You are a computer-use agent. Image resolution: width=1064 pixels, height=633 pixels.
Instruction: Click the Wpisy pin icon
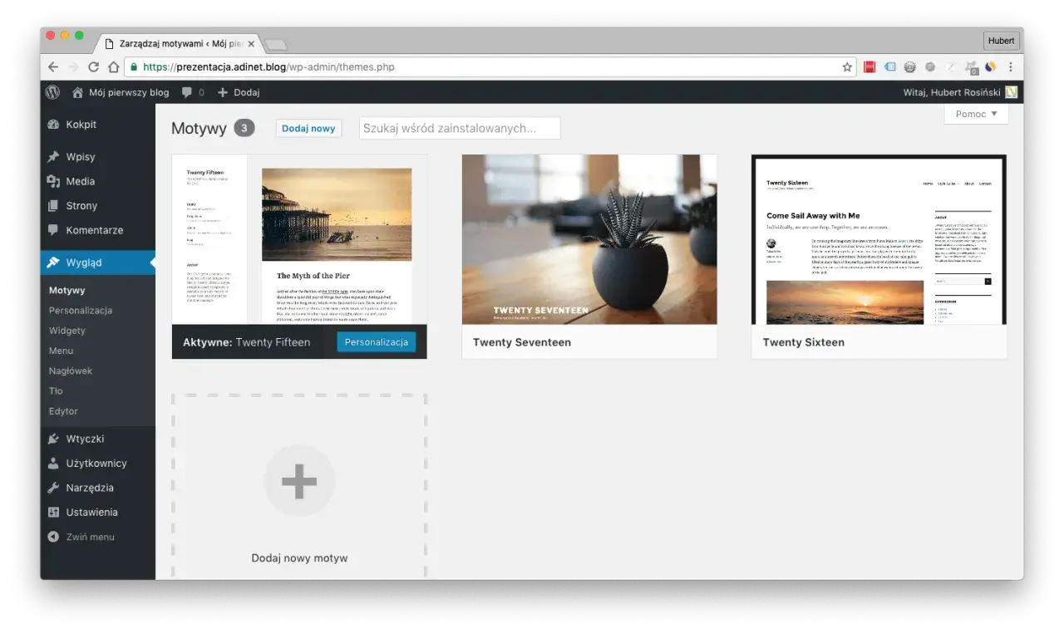[x=54, y=157]
